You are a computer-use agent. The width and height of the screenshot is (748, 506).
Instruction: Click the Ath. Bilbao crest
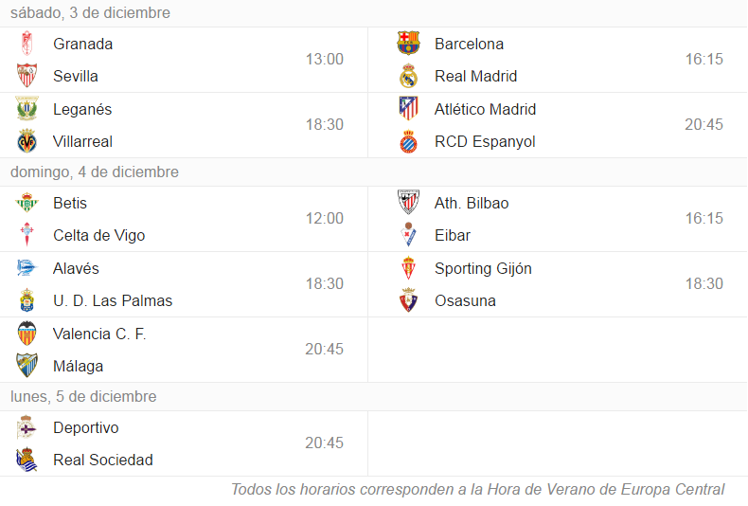coord(408,203)
